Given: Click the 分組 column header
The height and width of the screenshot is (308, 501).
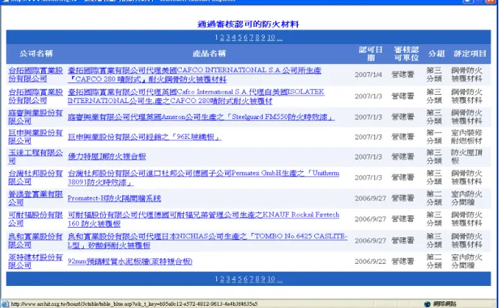Looking at the screenshot, I should (x=436, y=54).
